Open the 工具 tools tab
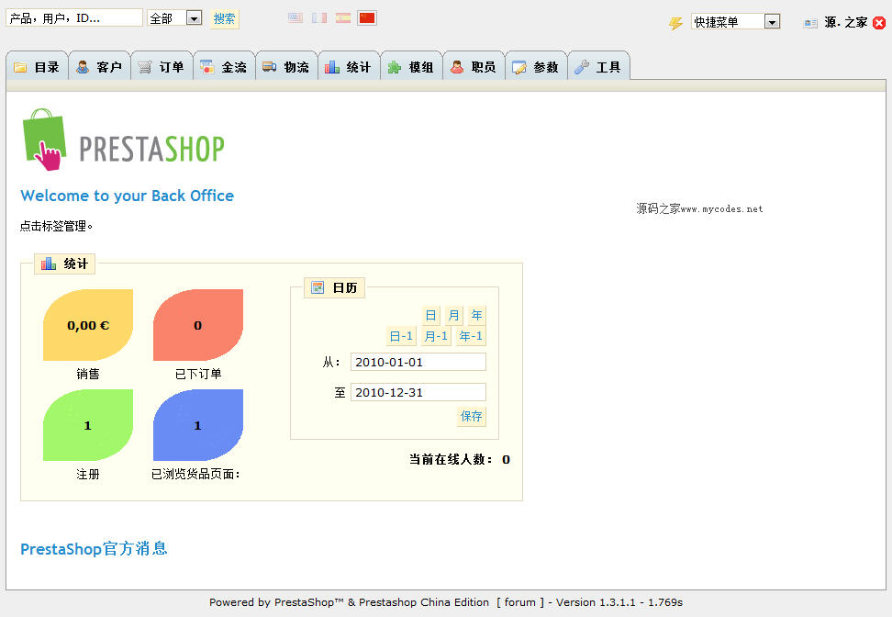The height and width of the screenshot is (617, 892). click(599, 67)
